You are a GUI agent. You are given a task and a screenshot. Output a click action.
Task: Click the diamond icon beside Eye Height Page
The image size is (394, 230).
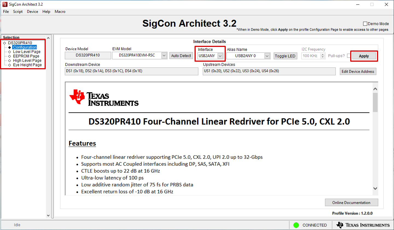click(x=10, y=65)
